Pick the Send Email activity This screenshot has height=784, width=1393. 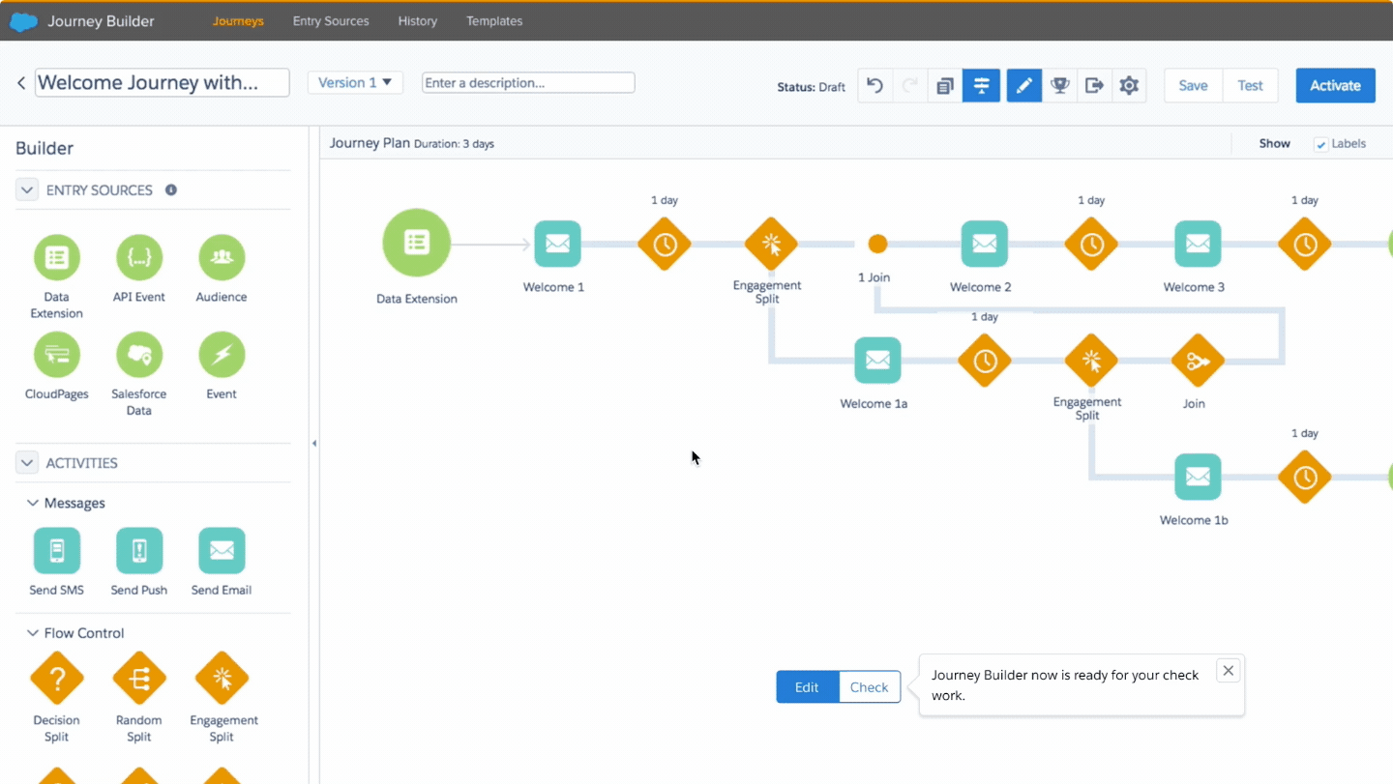(222, 551)
